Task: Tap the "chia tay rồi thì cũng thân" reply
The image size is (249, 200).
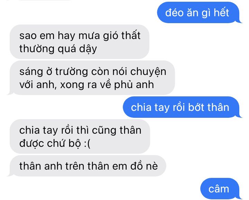Action: tap(80, 136)
